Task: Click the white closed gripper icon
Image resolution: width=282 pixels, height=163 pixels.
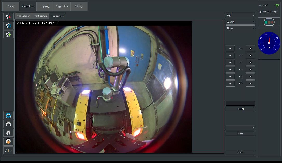Action: pos(8,133)
